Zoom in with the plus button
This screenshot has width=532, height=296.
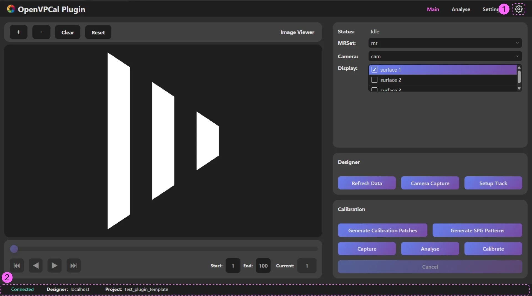tap(19, 32)
